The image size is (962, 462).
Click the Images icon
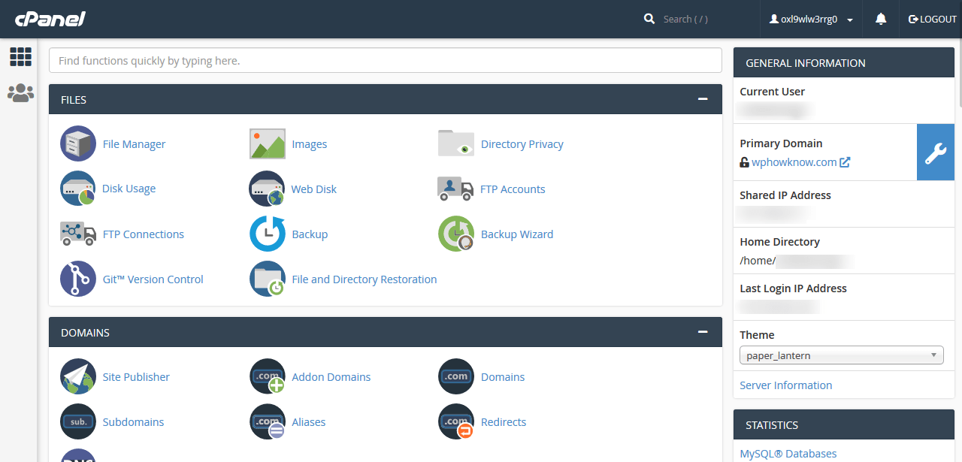pos(268,143)
